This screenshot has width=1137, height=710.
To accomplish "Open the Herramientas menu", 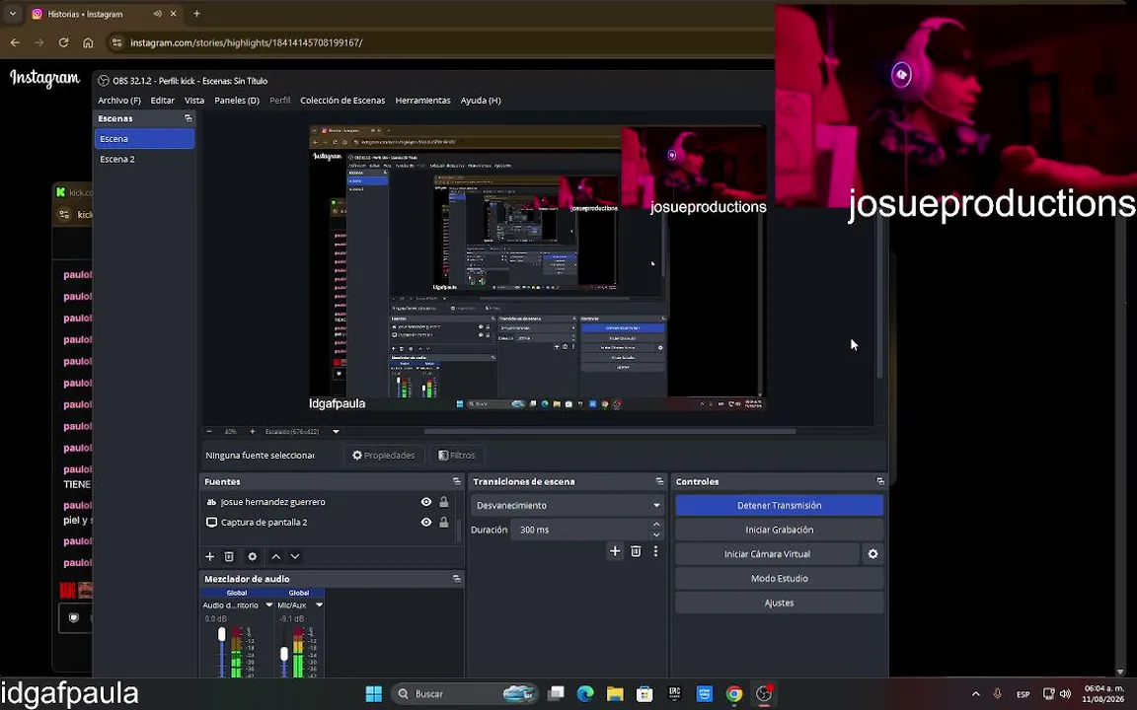I will pos(422,101).
